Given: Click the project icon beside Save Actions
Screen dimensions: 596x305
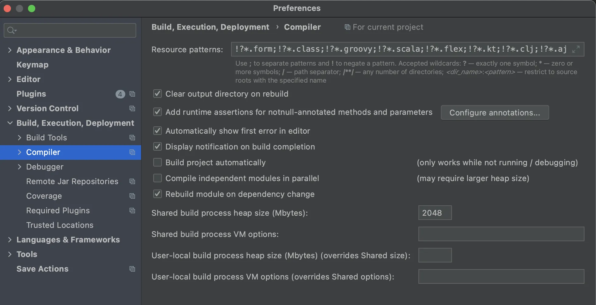Looking at the screenshot, I should (132, 269).
